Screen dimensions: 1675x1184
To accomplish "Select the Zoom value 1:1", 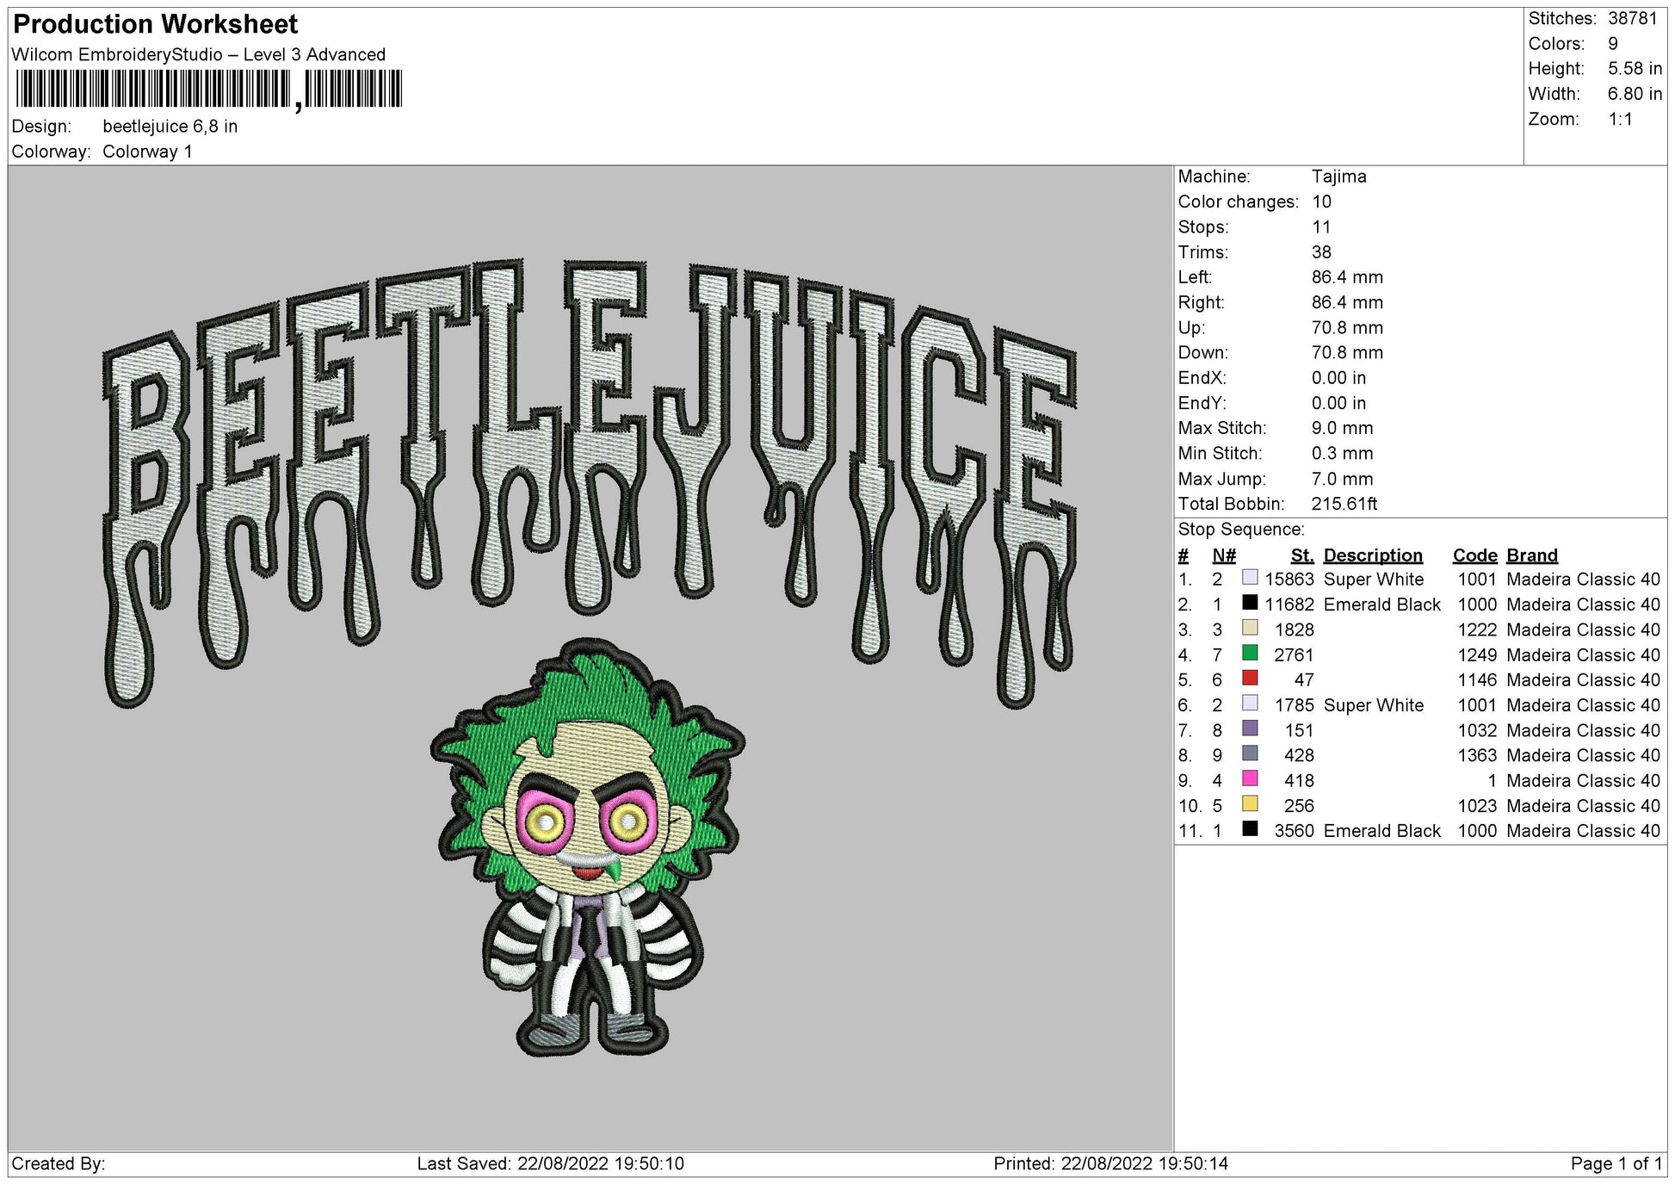I will [1621, 120].
